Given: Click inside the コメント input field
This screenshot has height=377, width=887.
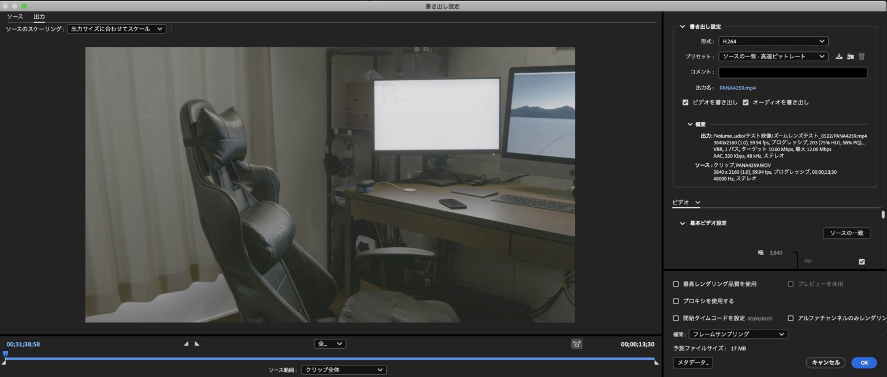Looking at the screenshot, I should pos(792,72).
